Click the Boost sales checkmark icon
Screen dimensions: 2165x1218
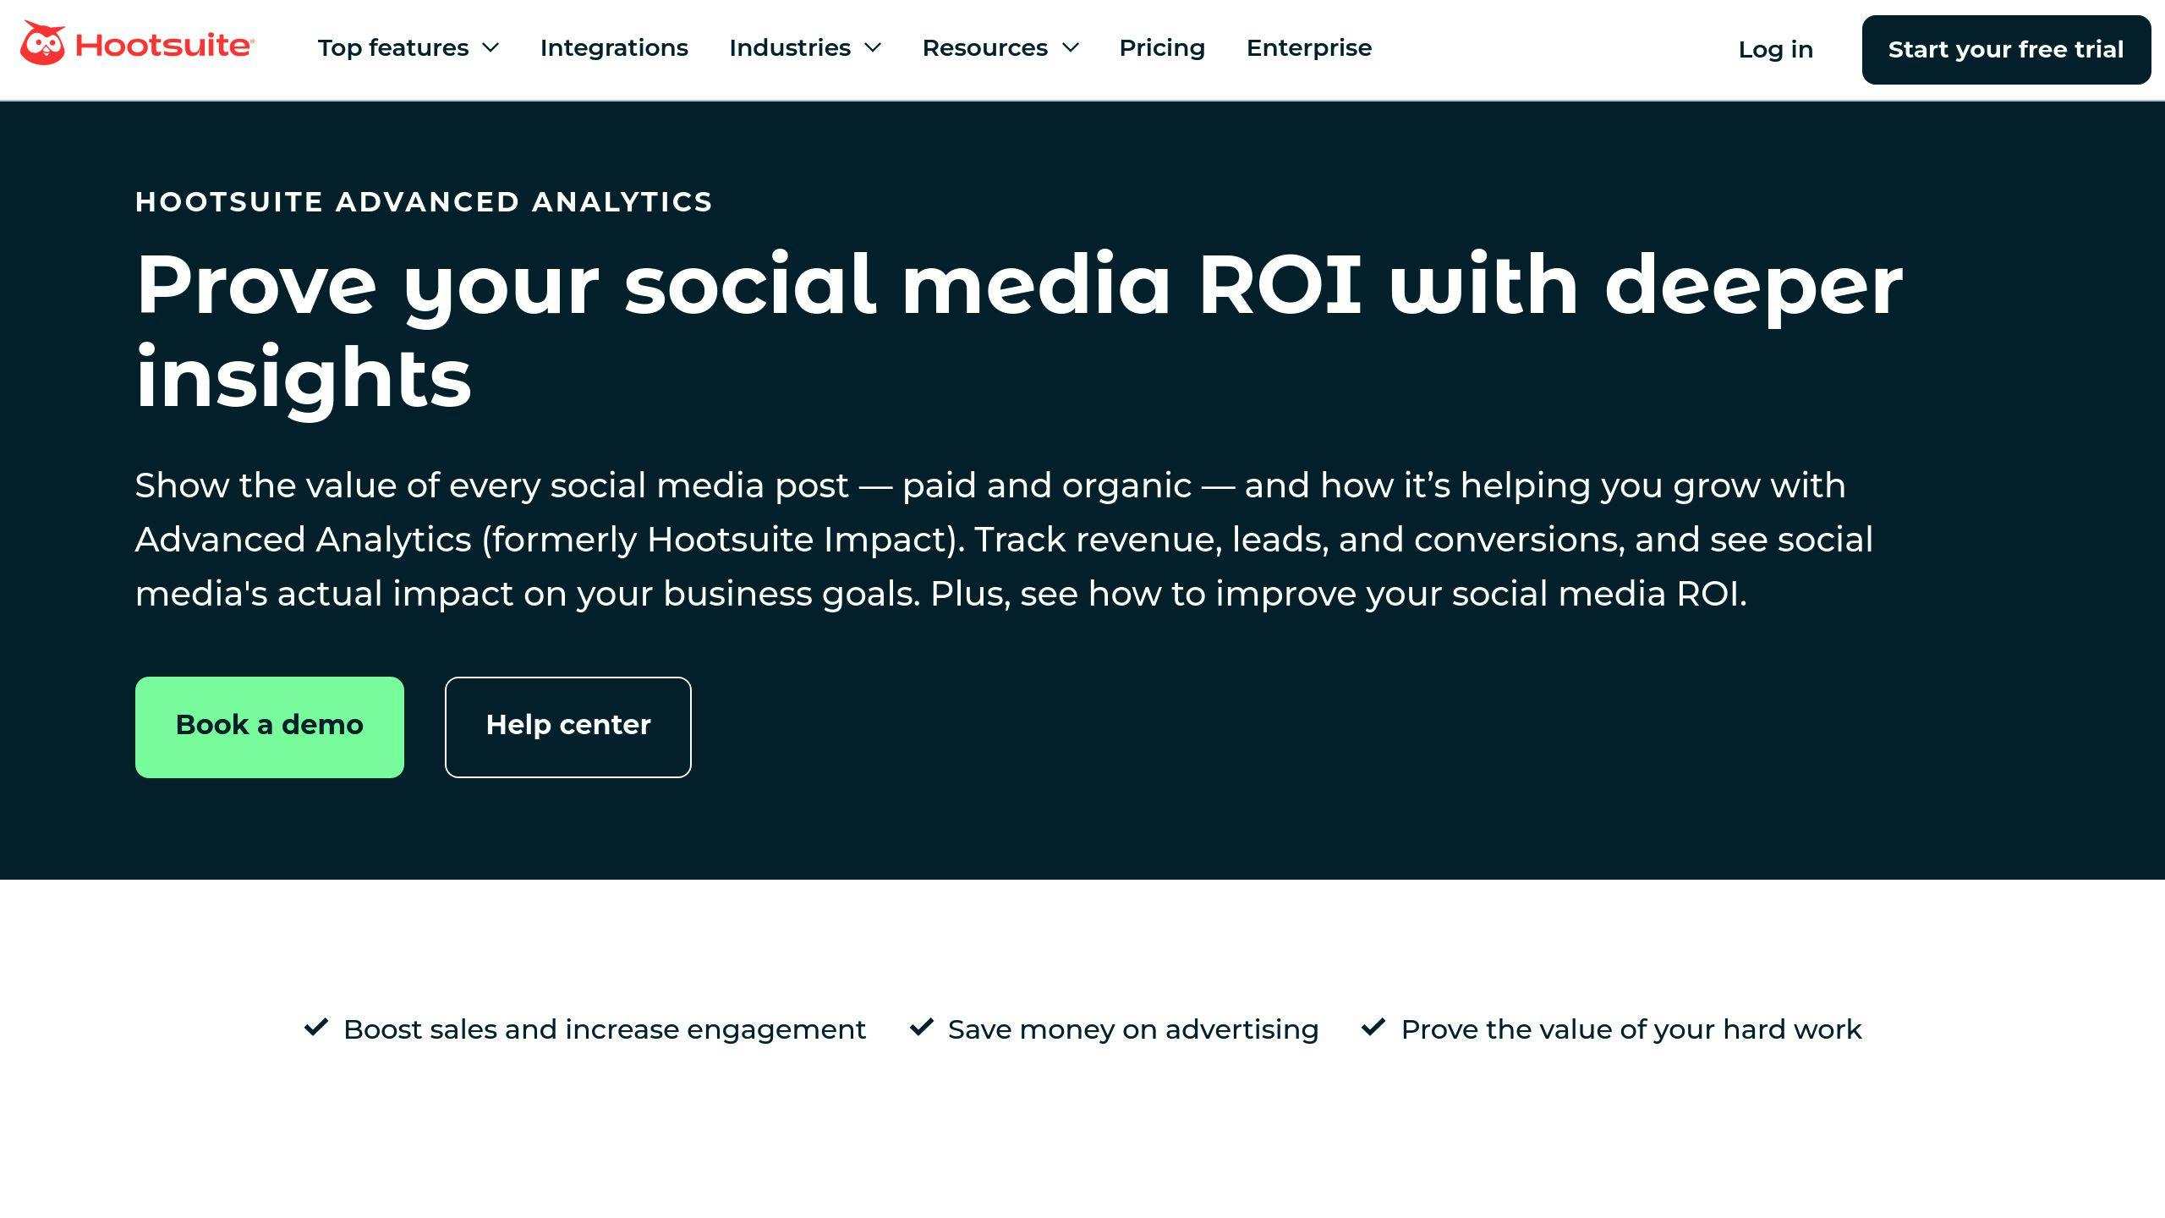[315, 1028]
